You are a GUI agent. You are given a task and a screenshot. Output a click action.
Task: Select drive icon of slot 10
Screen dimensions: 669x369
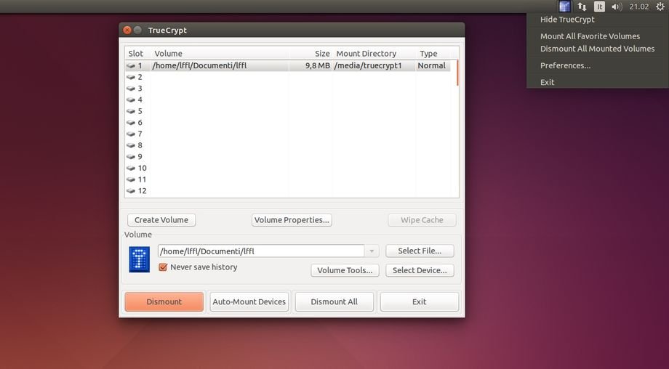[131, 169]
